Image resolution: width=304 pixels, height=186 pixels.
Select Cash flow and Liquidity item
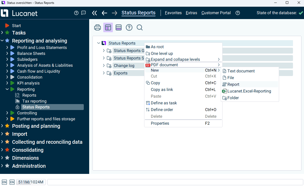[39, 71]
